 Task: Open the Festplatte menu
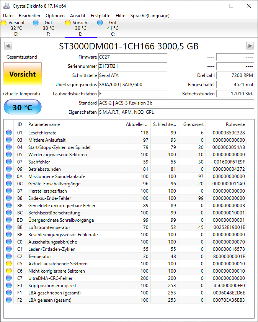(x=100, y=16)
